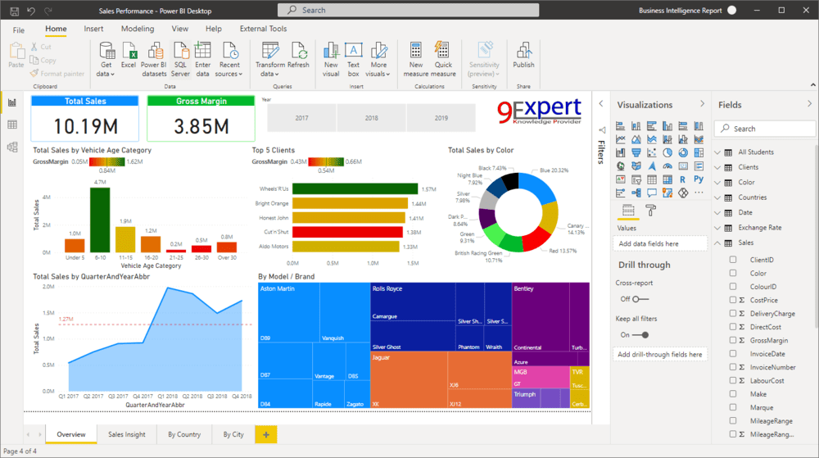The image size is (819, 458).
Task: Select the green 6-10 age bar
Action: 100,220
